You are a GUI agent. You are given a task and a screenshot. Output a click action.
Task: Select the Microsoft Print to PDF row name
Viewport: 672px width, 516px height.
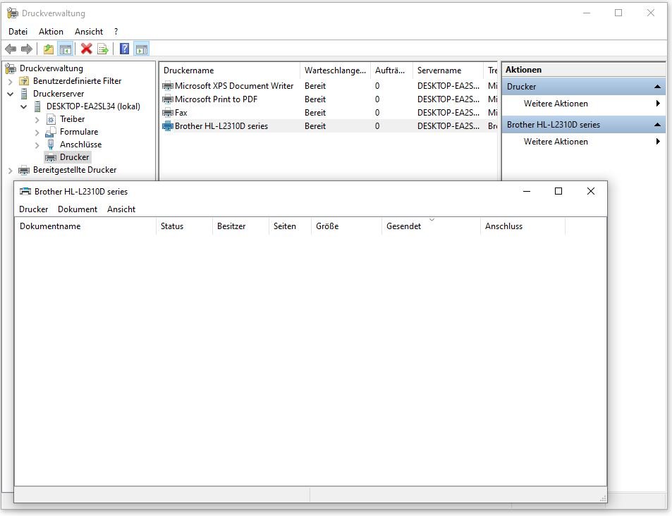tap(216, 99)
